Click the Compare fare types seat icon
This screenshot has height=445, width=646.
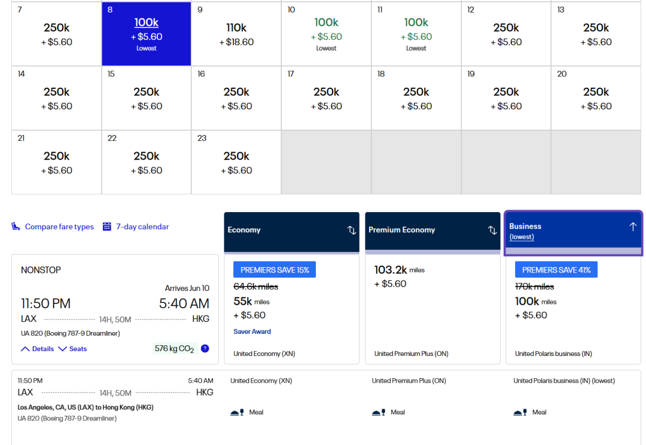[16, 226]
